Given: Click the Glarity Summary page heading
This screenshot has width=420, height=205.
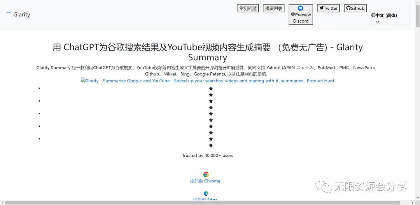Looking at the screenshot, I should (208, 52).
